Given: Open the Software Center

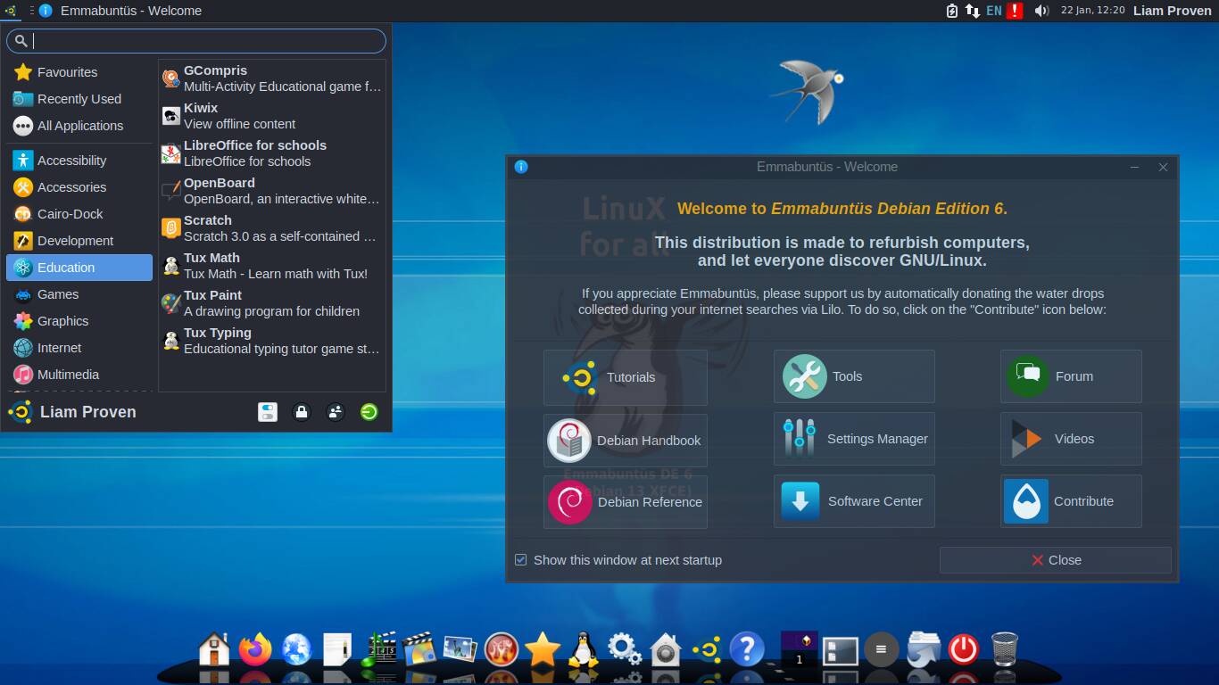Looking at the screenshot, I should tap(853, 501).
